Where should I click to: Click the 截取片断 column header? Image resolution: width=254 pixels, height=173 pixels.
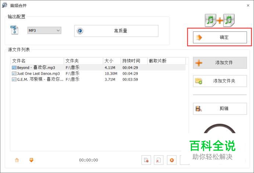tap(166, 61)
